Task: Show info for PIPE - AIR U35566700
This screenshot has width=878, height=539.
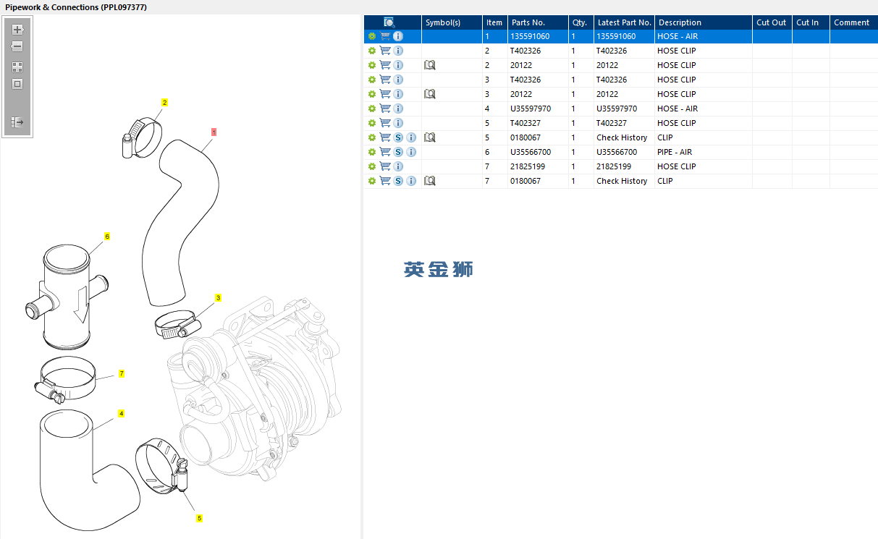Action: click(411, 152)
